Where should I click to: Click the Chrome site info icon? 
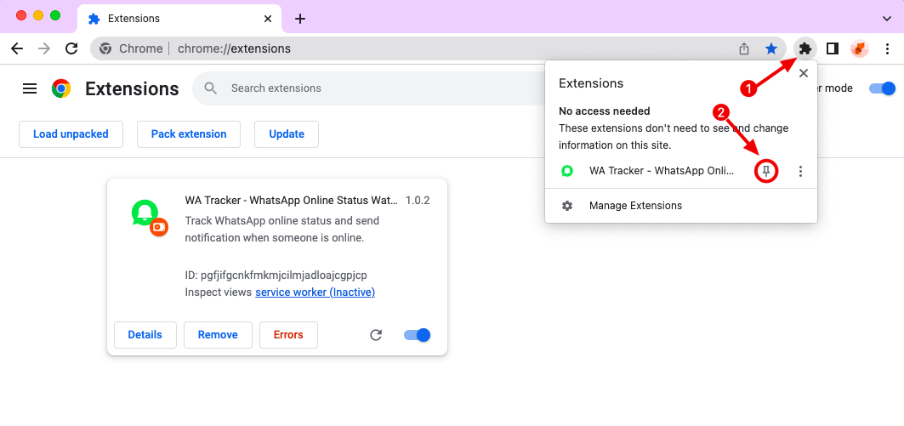[105, 49]
